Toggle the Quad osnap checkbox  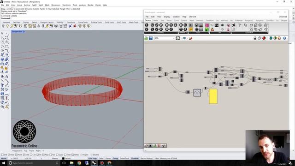(57, 155)
